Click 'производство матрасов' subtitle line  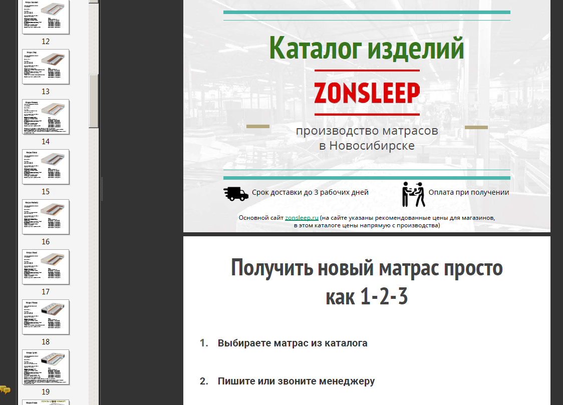[x=367, y=131]
